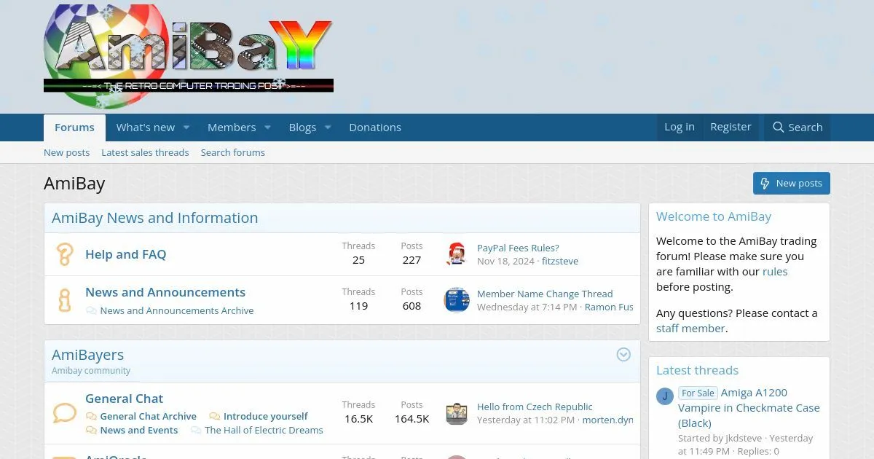Open New posts sub-navigation link

point(67,152)
